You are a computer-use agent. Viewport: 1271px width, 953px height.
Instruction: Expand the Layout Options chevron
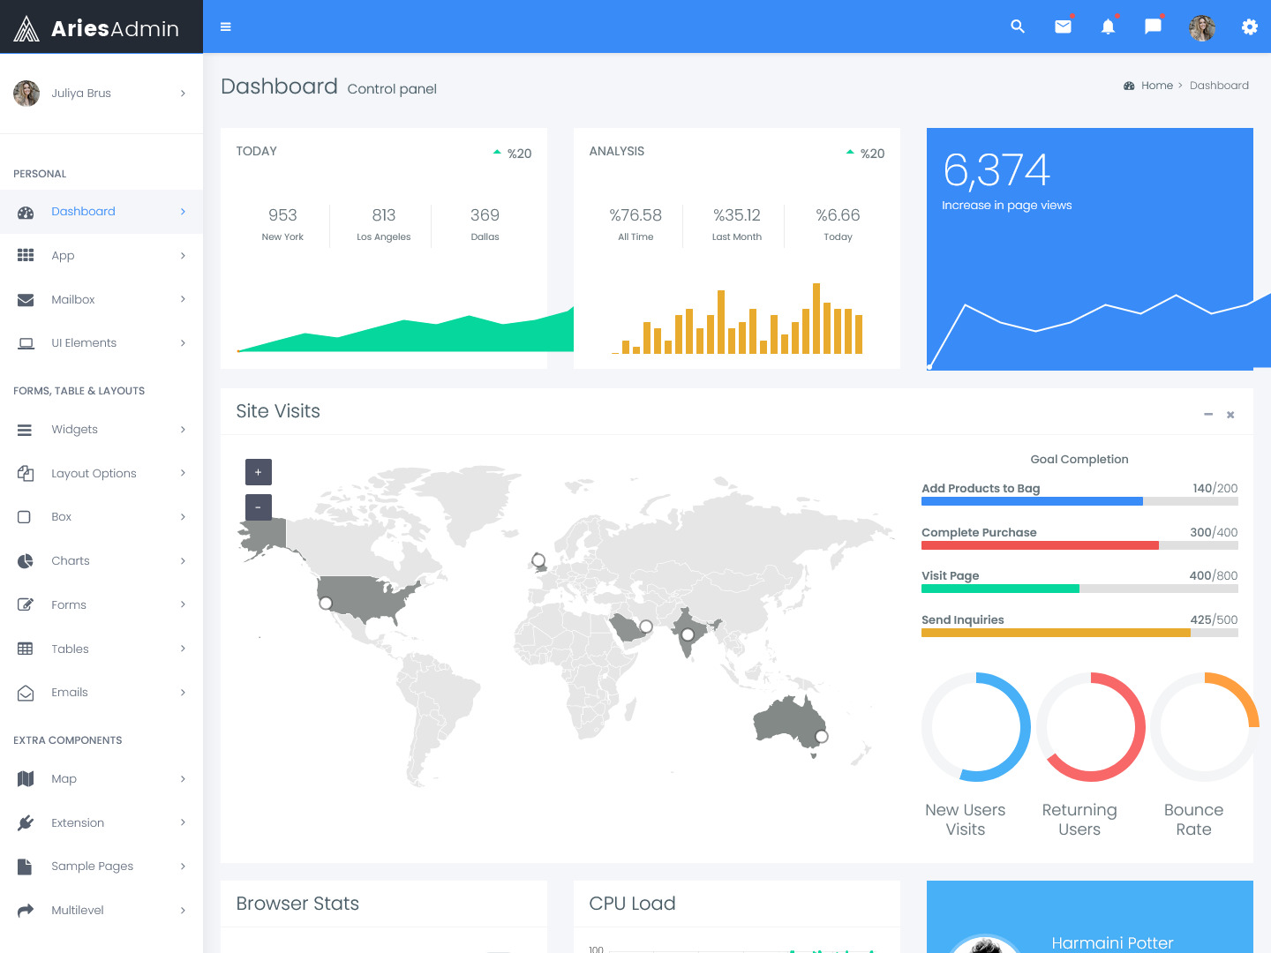click(x=183, y=473)
